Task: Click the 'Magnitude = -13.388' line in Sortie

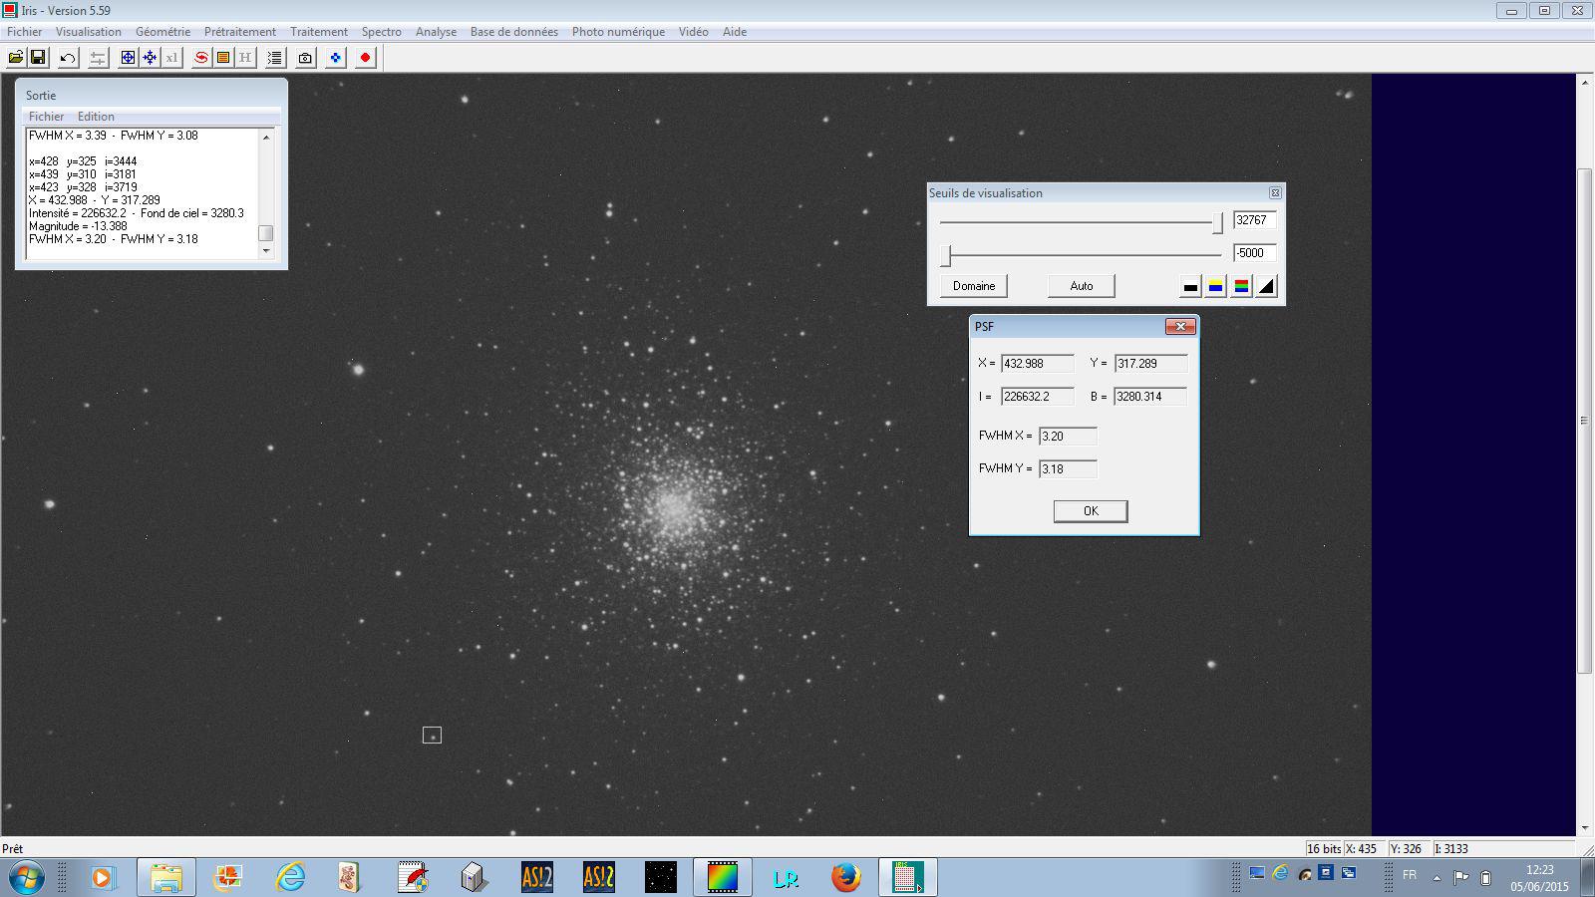Action: click(78, 226)
